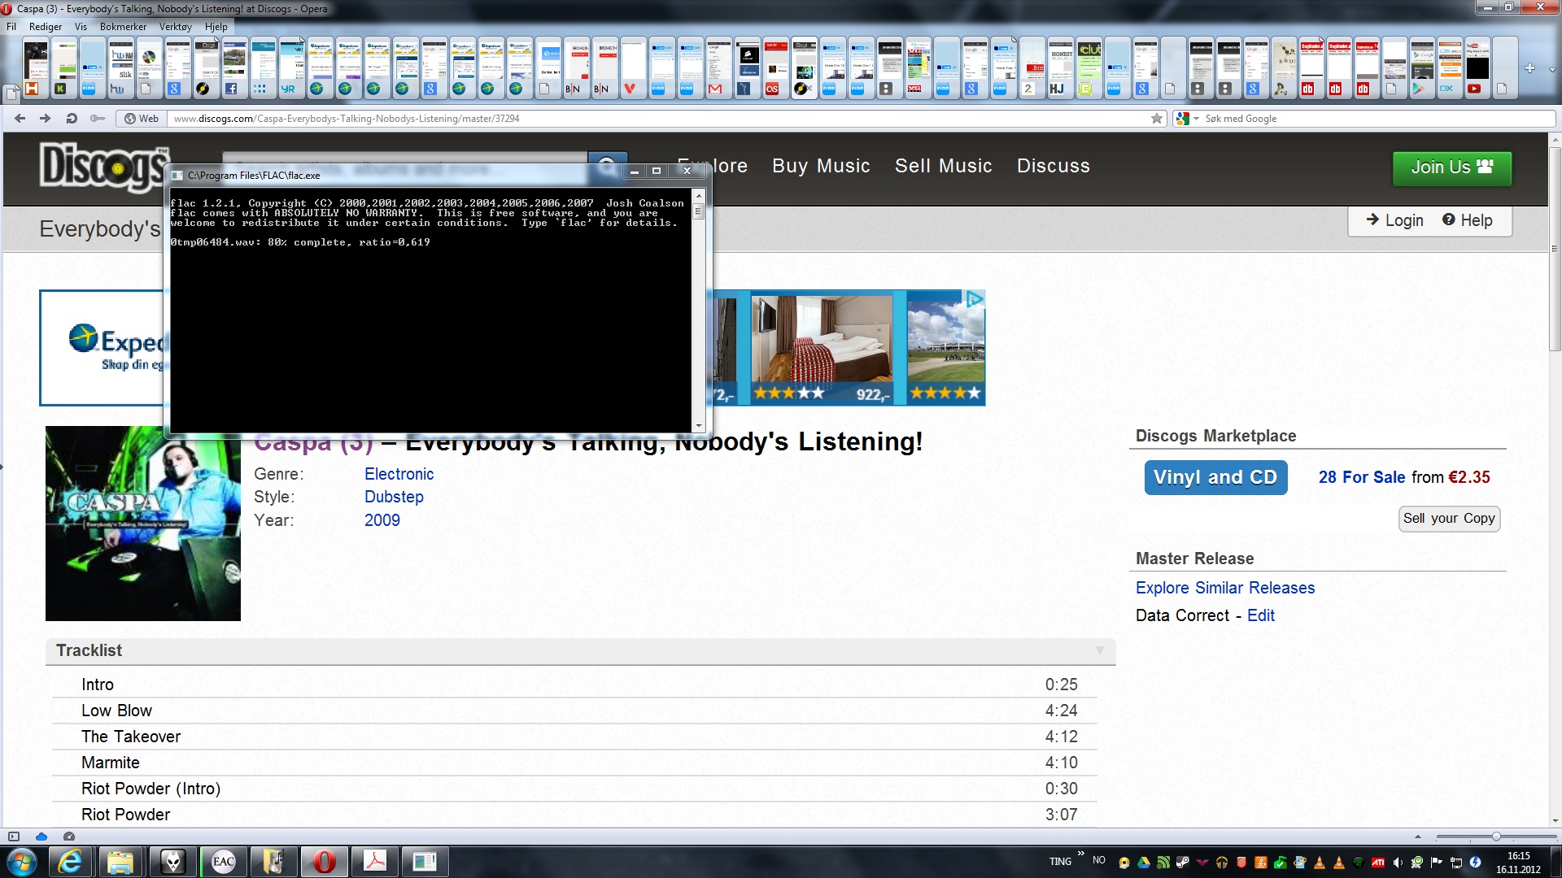The image size is (1562, 878).
Task: Click the flac console scroll-down arrow
Action: (698, 426)
